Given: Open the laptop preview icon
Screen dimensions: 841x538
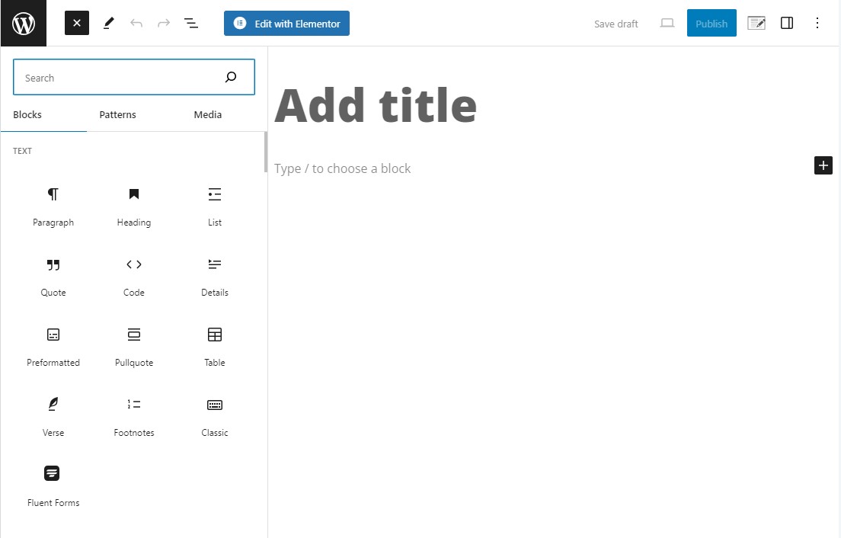Looking at the screenshot, I should pyautogui.click(x=667, y=23).
